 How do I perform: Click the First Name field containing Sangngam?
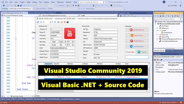[x=56, y=35]
